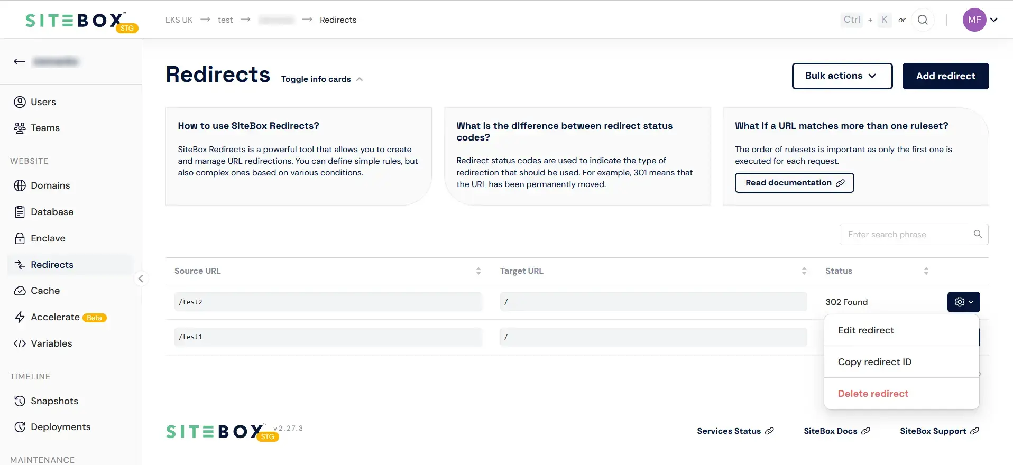The height and width of the screenshot is (465, 1013).
Task: Open the Users page
Action: point(43,102)
